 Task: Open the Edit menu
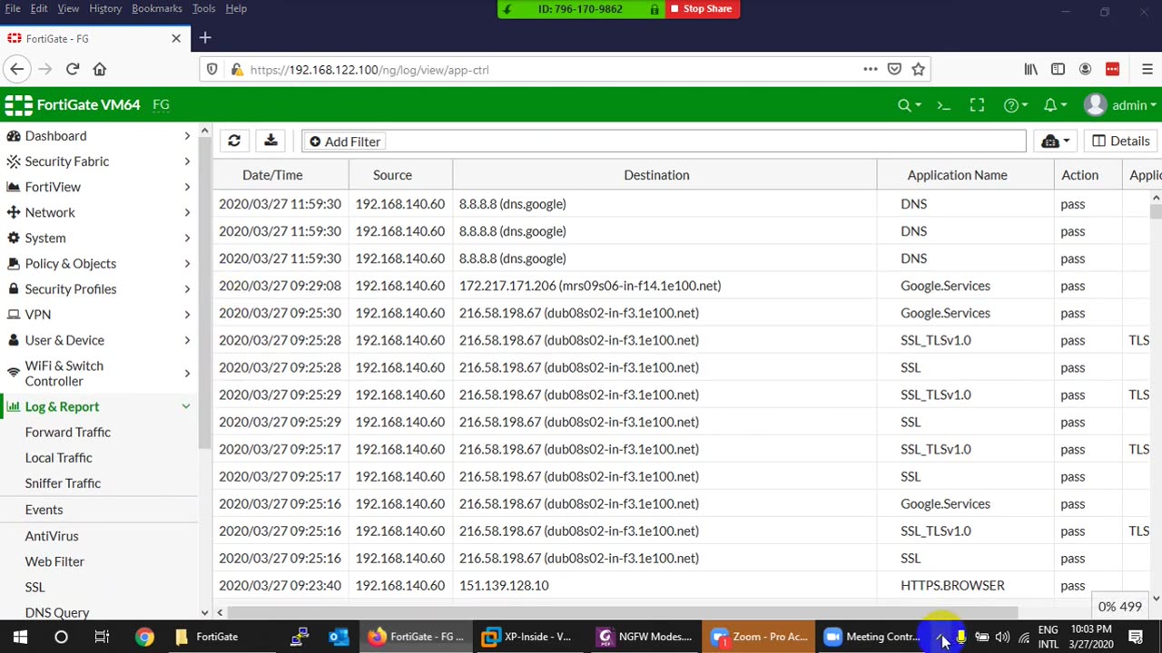tap(39, 8)
